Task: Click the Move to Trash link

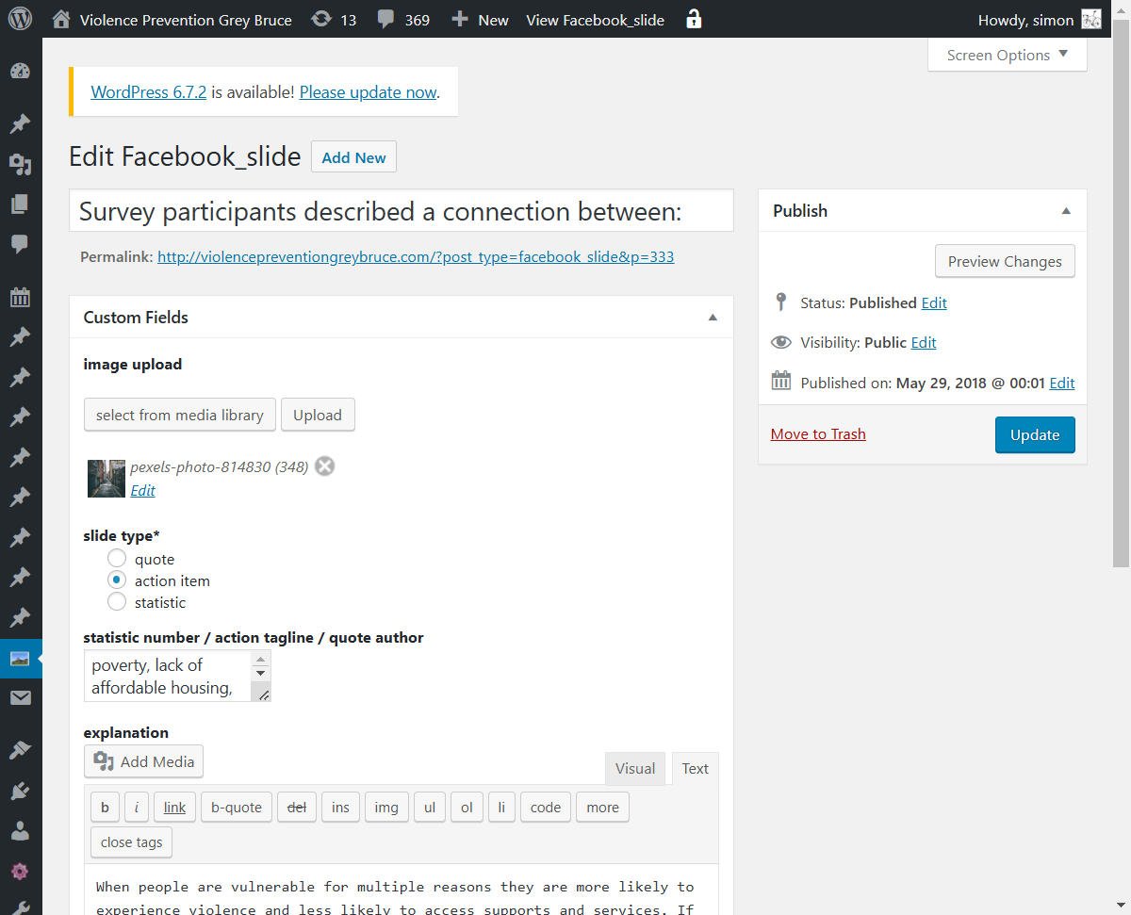Action: point(818,433)
